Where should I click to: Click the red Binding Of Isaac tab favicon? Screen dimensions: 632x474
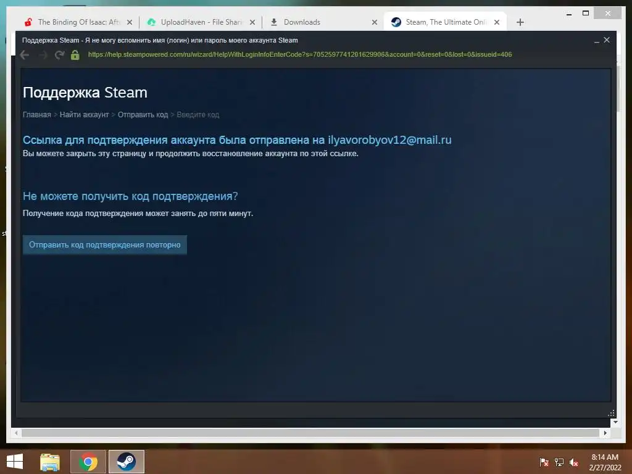(28, 22)
